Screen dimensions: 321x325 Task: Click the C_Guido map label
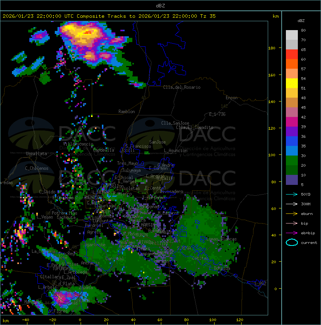(47, 192)
